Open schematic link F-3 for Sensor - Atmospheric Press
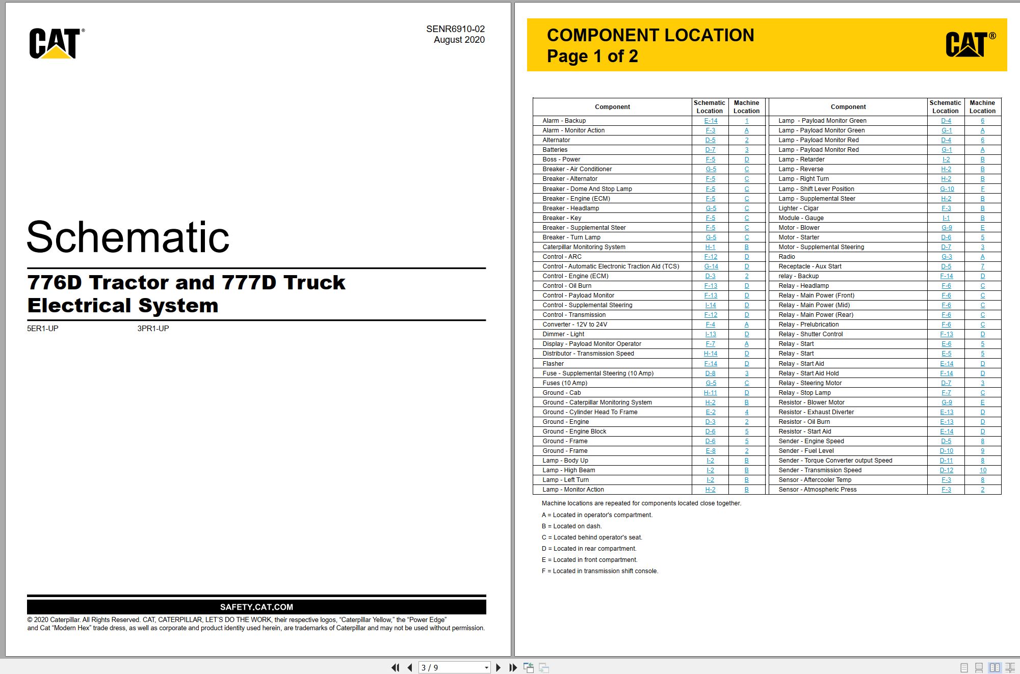Viewport: 1020px width, 674px height. 947,490
